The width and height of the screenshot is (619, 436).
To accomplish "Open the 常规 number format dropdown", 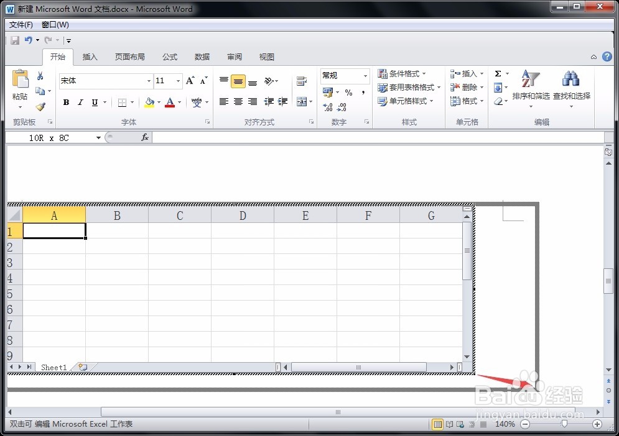I will coord(366,76).
